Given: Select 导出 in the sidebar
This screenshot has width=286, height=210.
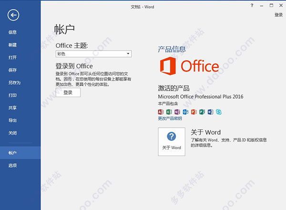Looking at the screenshot, I should [12, 120].
